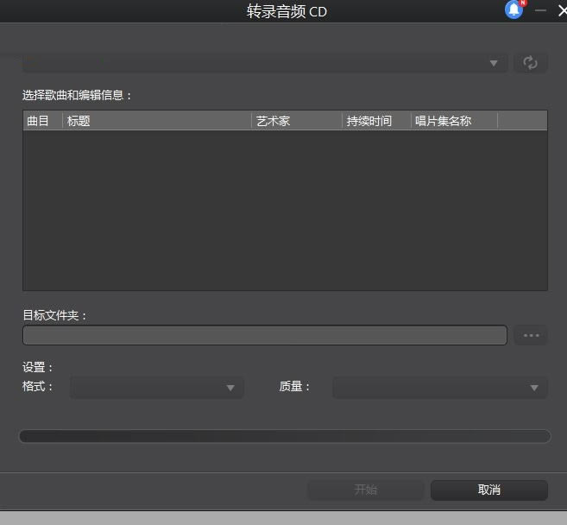Expand the CD drive selection dropdown
Image resolution: width=567 pixels, height=525 pixels.
point(264,63)
